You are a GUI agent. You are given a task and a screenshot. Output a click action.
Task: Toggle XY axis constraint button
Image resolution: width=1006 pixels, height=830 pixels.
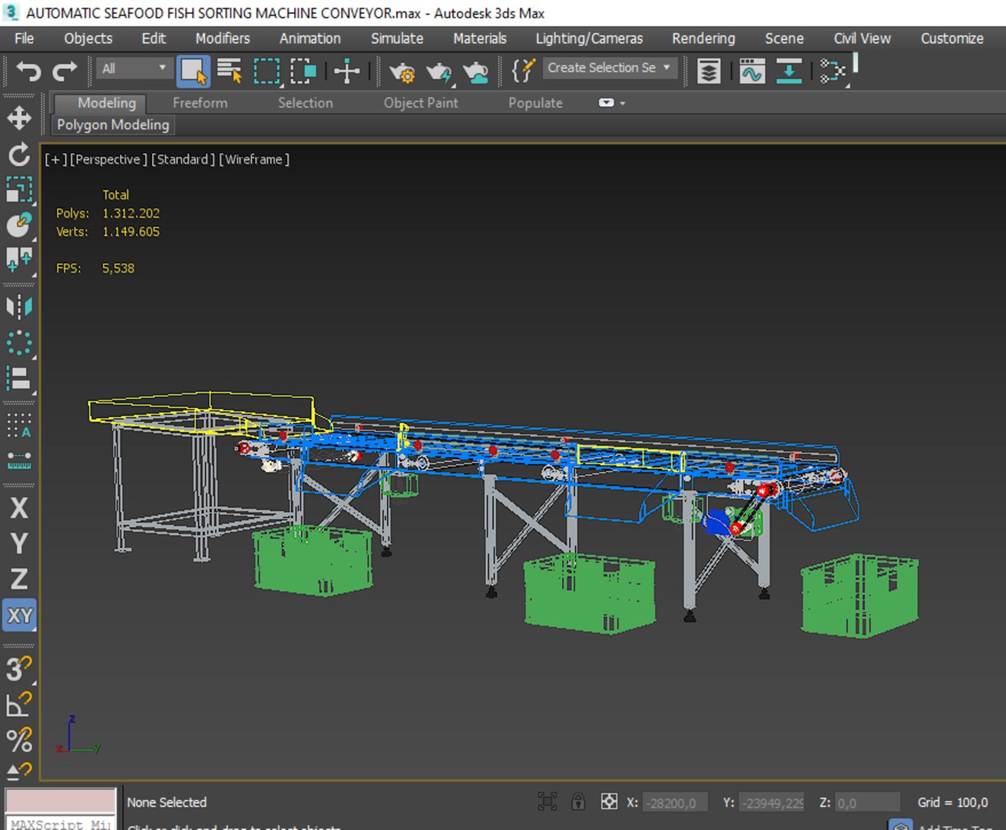coord(19,616)
